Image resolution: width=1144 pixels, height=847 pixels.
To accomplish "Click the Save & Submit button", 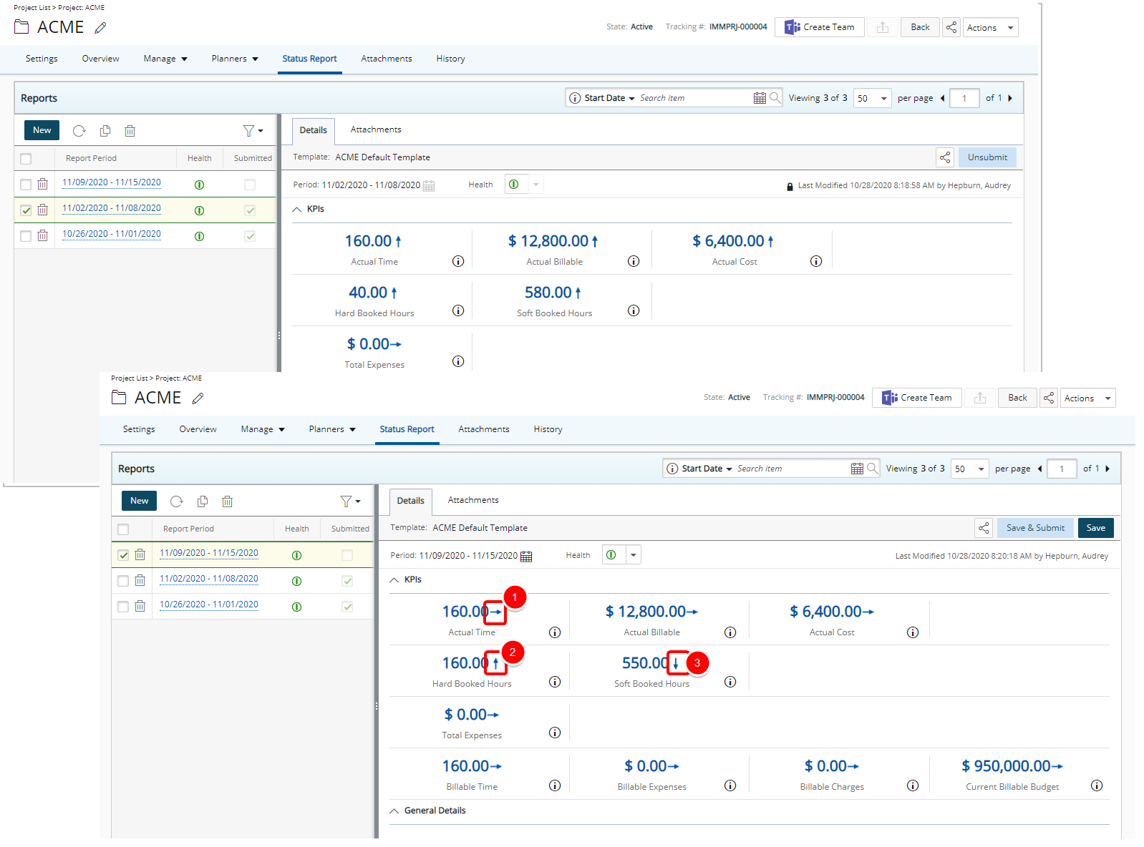I will [x=1035, y=528].
